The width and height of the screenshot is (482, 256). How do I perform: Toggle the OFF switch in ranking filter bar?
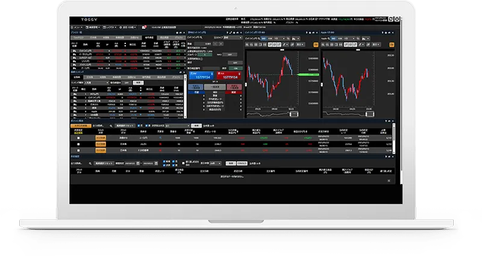click(x=127, y=82)
